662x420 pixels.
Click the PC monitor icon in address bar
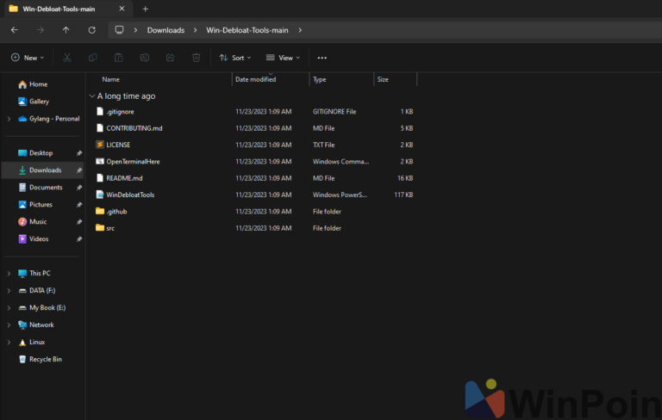click(x=120, y=30)
